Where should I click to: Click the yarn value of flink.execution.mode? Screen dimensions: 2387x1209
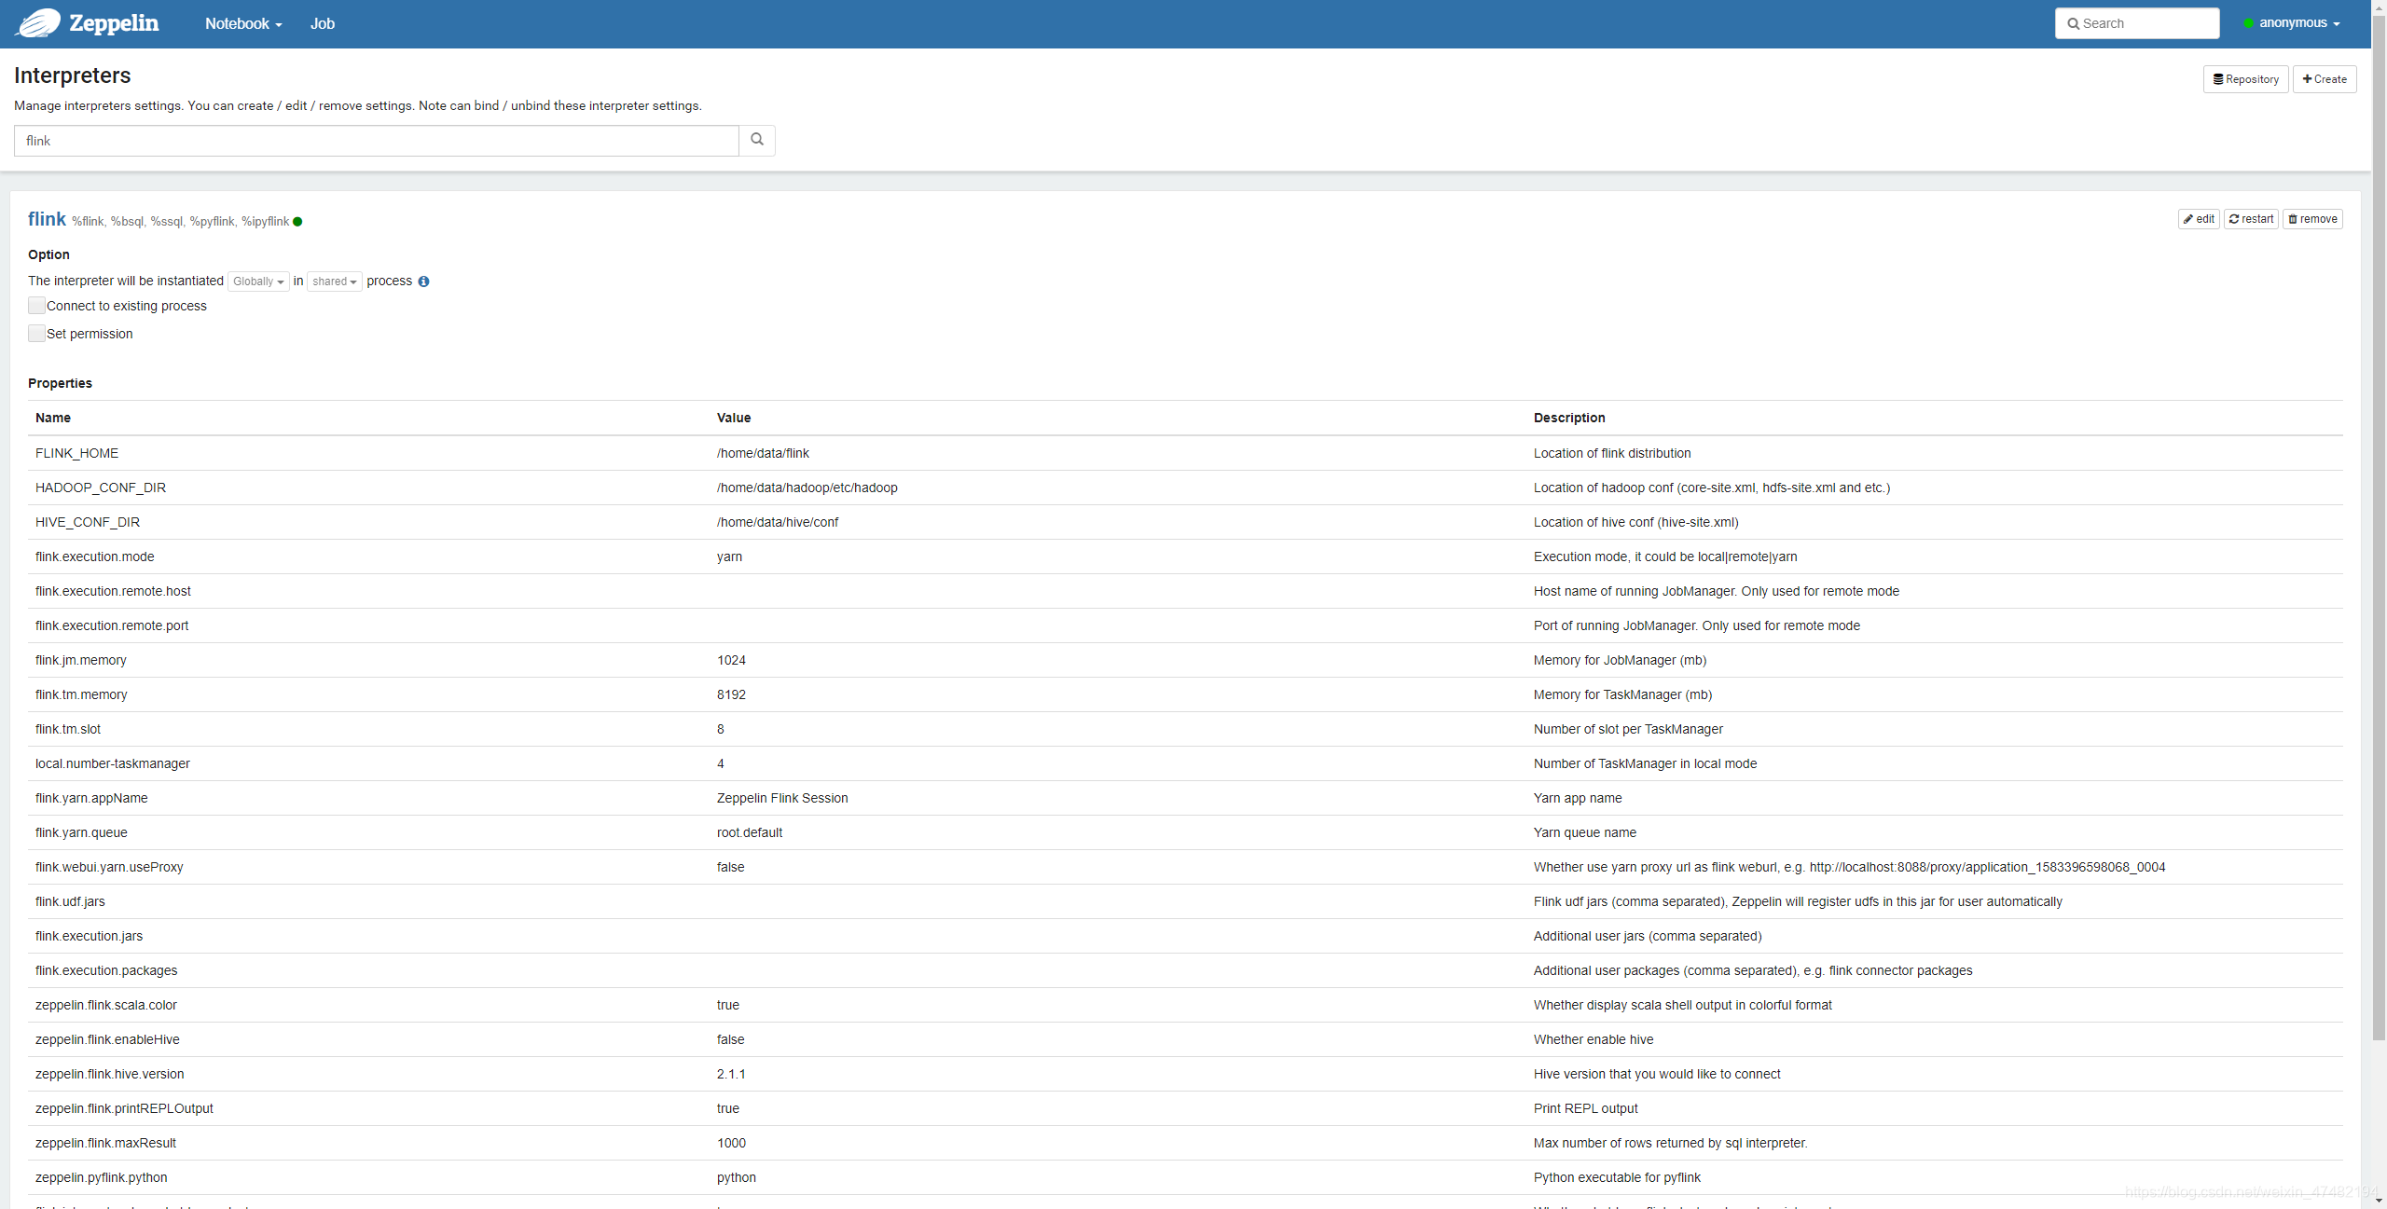[x=730, y=556]
